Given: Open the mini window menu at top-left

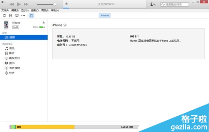Looking at the screenshot, I should click(x=3, y=2).
